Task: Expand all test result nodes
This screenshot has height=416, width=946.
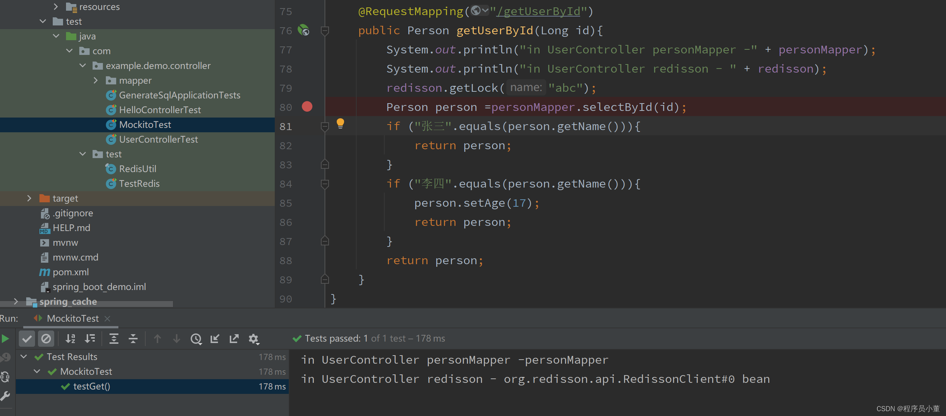Action: (x=114, y=339)
